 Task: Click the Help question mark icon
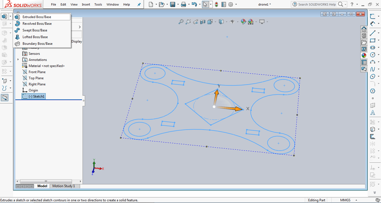[352, 4]
